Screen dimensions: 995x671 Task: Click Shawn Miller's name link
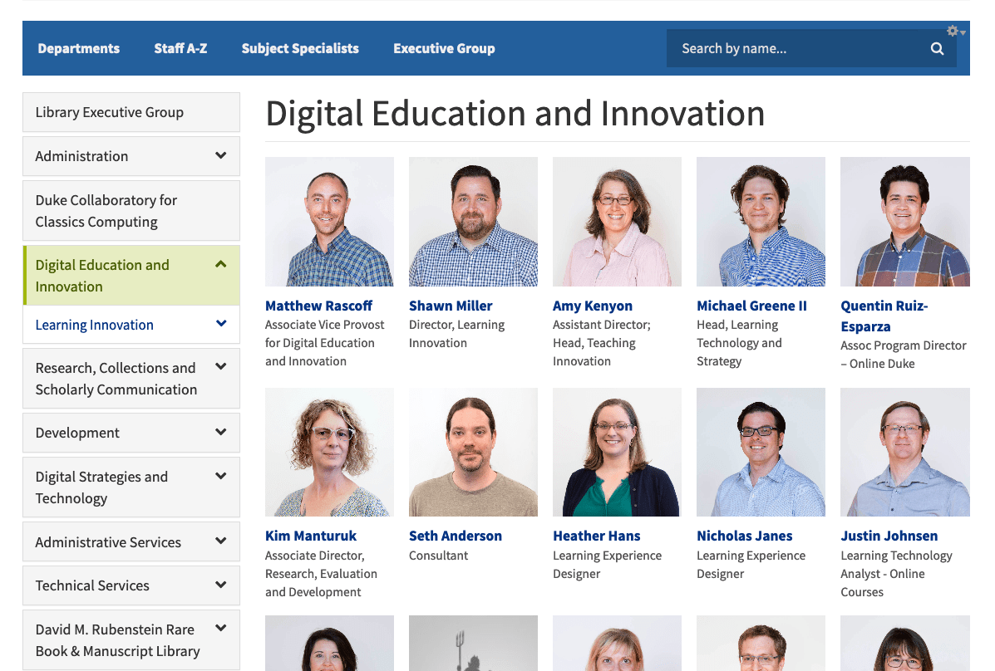click(x=451, y=306)
